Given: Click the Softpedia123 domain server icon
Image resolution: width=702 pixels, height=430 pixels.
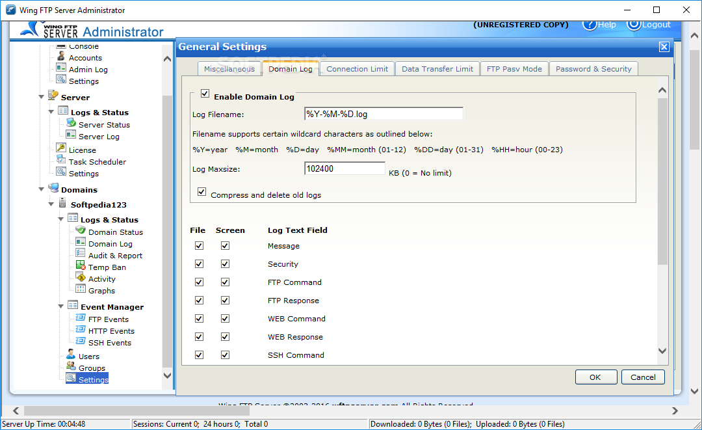Looking at the screenshot, I should pyautogui.click(x=62, y=203).
